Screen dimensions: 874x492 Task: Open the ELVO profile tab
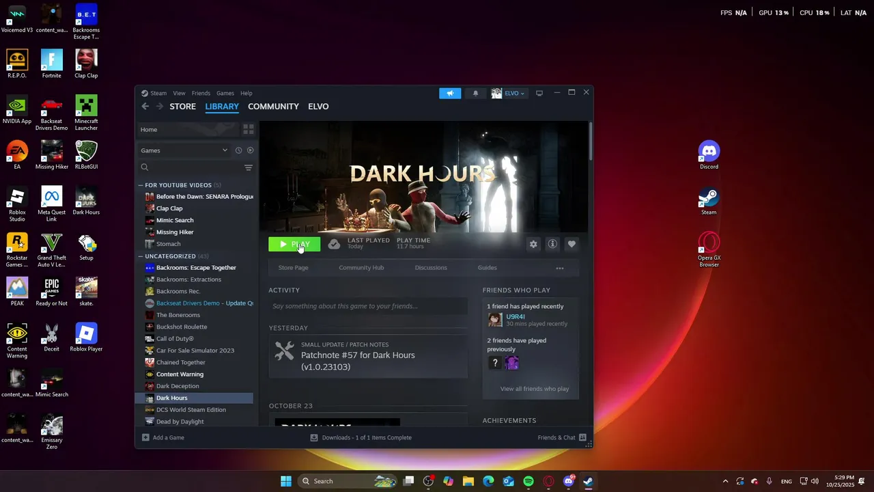pyautogui.click(x=318, y=107)
